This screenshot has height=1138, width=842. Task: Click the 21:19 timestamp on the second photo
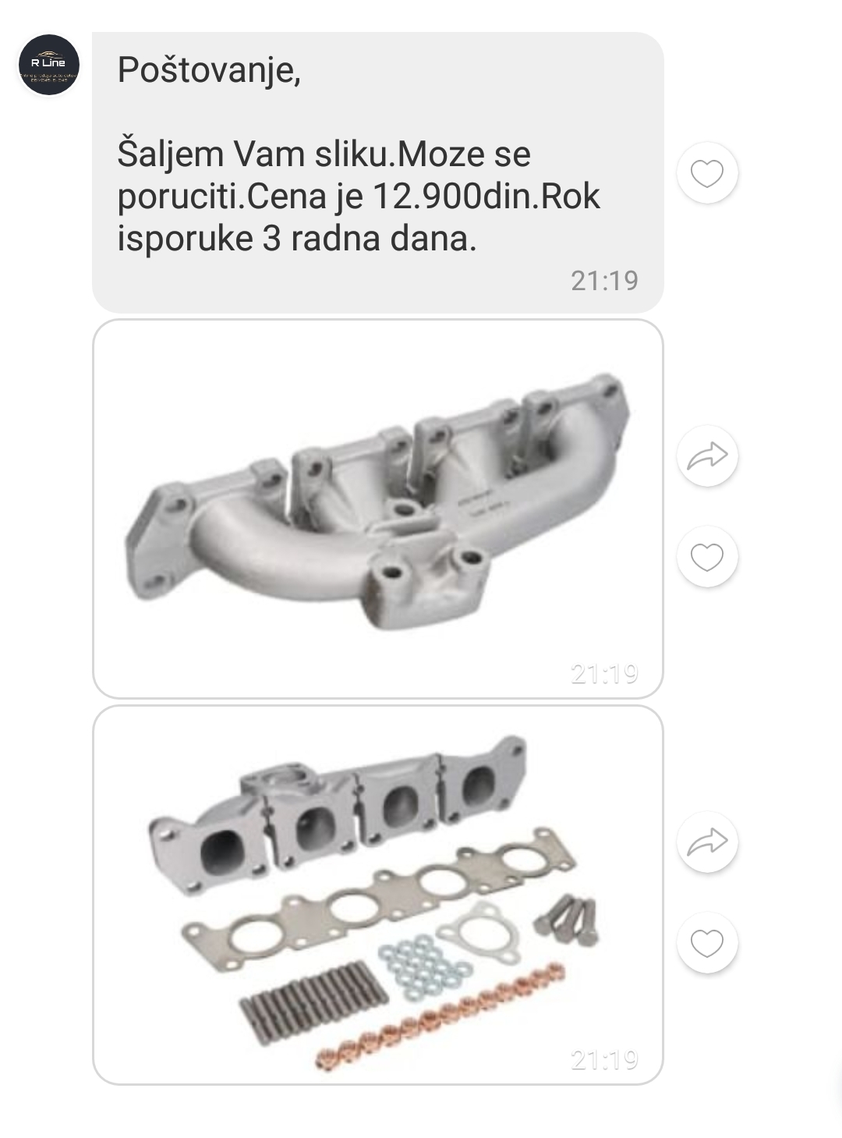coord(604,1059)
